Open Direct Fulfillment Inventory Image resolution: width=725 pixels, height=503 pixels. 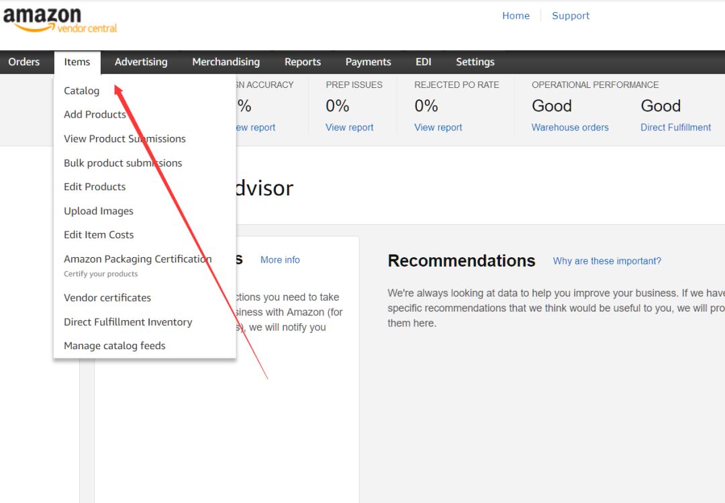click(128, 322)
